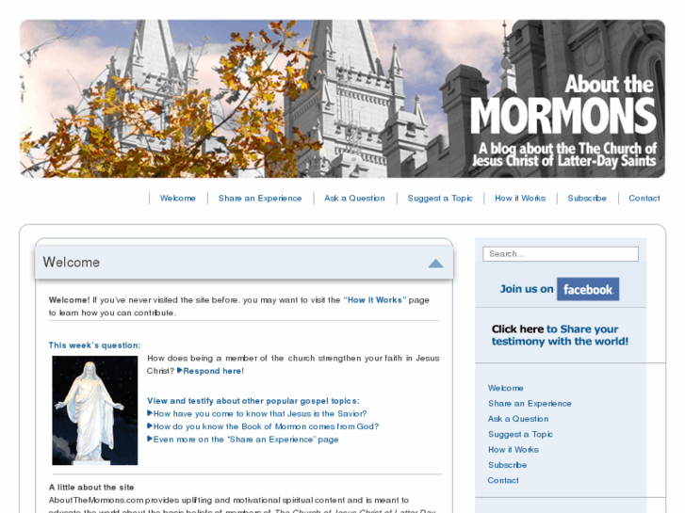Click the Facebook logo button

tap(588, 289)
